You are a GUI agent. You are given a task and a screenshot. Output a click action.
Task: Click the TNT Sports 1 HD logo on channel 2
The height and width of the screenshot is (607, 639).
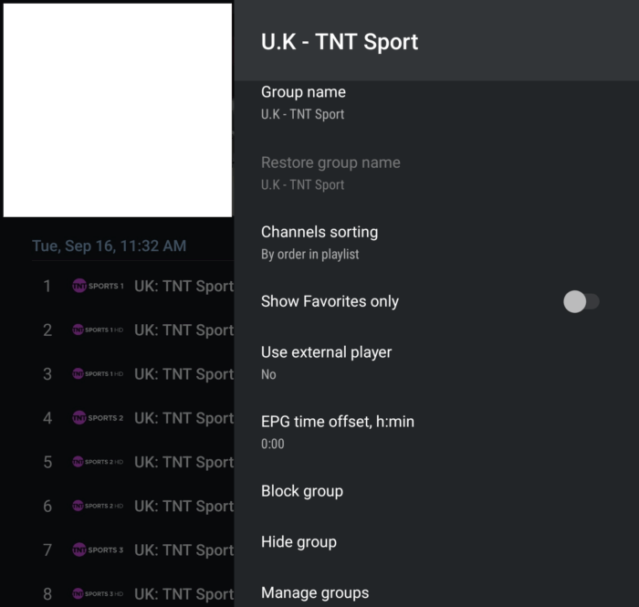pos(97,330)
